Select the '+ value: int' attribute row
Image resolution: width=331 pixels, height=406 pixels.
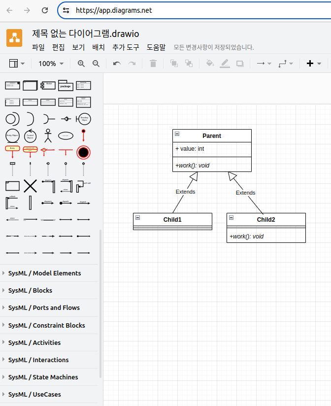pos(212,149)
